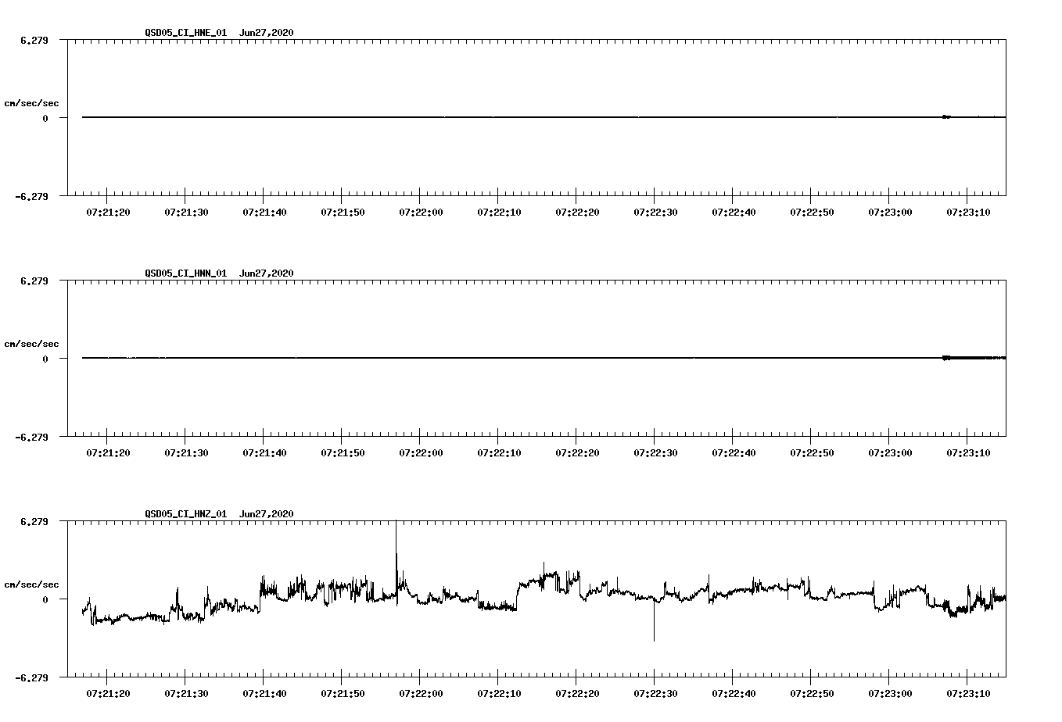Click the 6.279 upper limit of HNN plot
1062x722 pixels.
(x=34, y=281)
